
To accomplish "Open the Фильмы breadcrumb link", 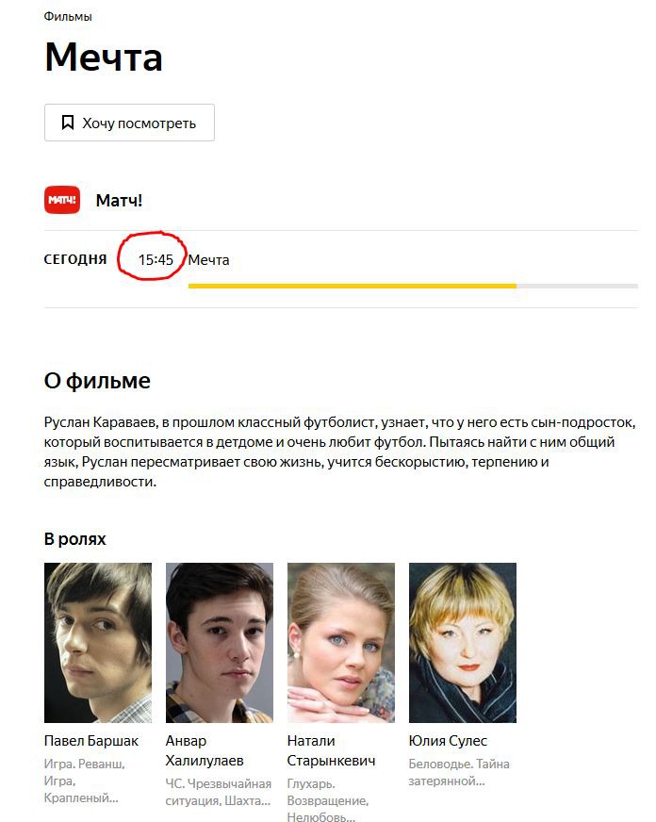I will 68,17.
